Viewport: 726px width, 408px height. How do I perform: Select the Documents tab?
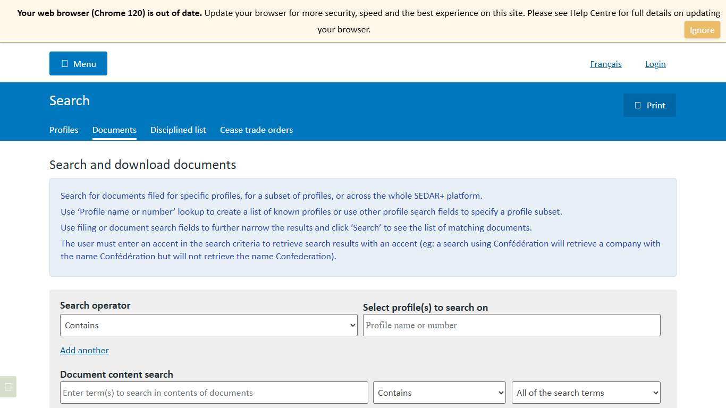114,130
